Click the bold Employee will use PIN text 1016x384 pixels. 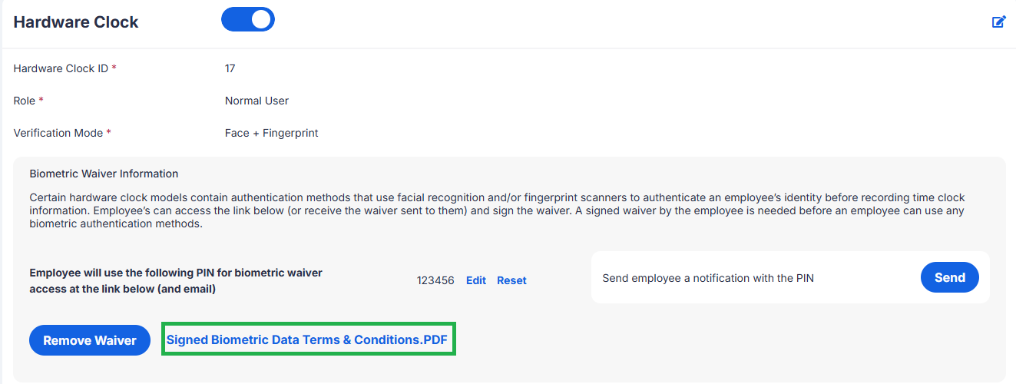pyautogui.click(x=176, y=281)
